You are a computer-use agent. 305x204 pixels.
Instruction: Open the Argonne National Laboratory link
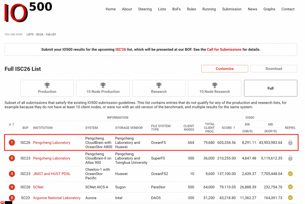[x=56, y=198]
